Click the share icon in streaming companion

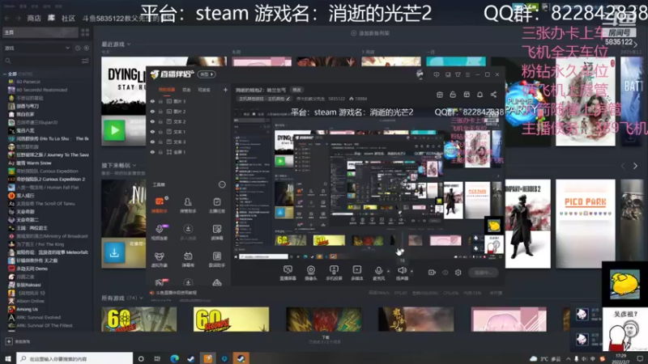pyautogui.click(x=493, y=95)
